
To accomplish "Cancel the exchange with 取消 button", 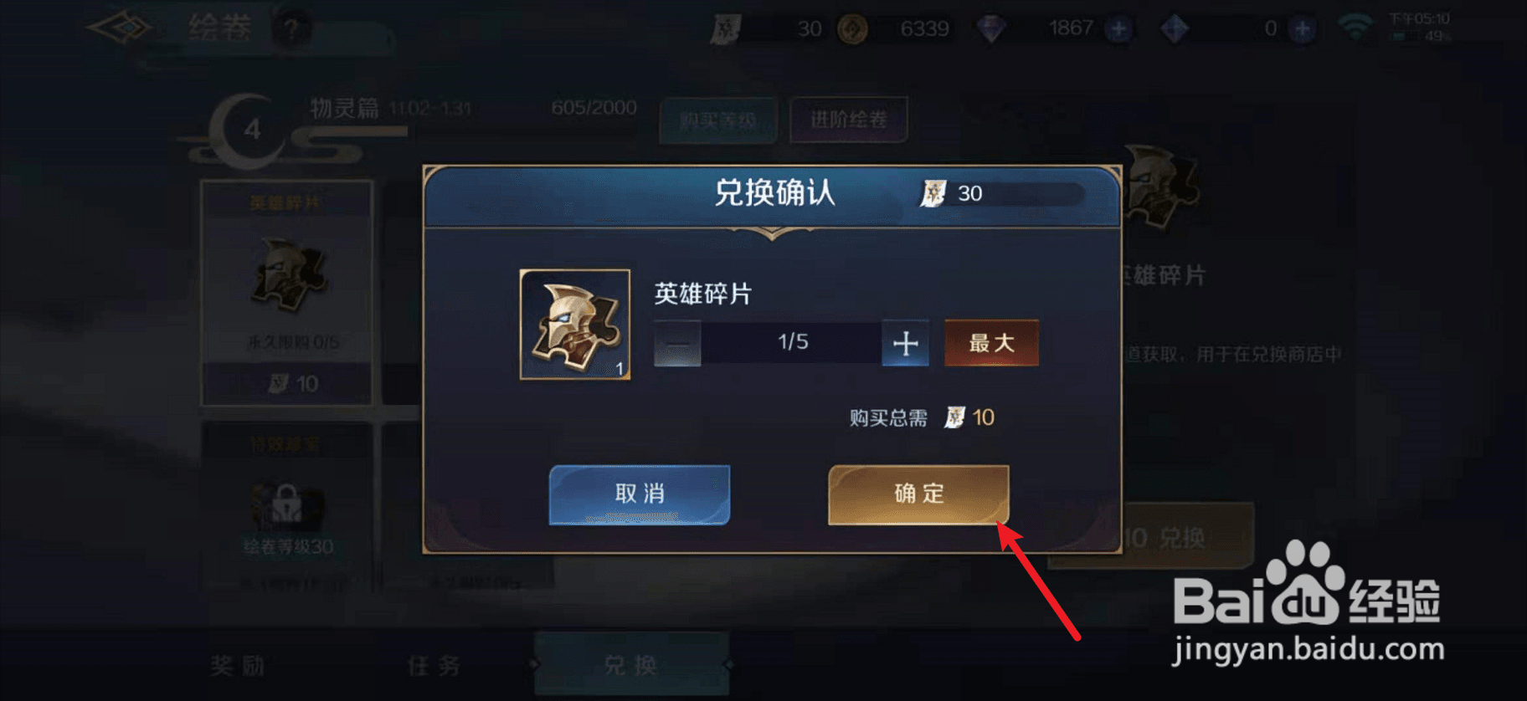I will [640, 494].
